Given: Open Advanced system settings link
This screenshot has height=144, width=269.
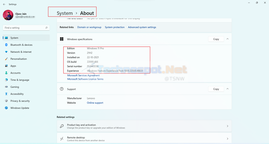Looking at the screenshot, I should pos(142,27).
